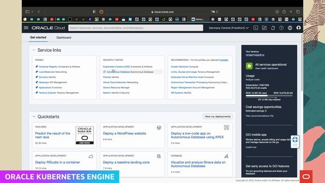The width and height of the screenshot is (325, 183).
Task: Go back with Safari back arrow
Action: pyautogui.click(x=39, y=12)
